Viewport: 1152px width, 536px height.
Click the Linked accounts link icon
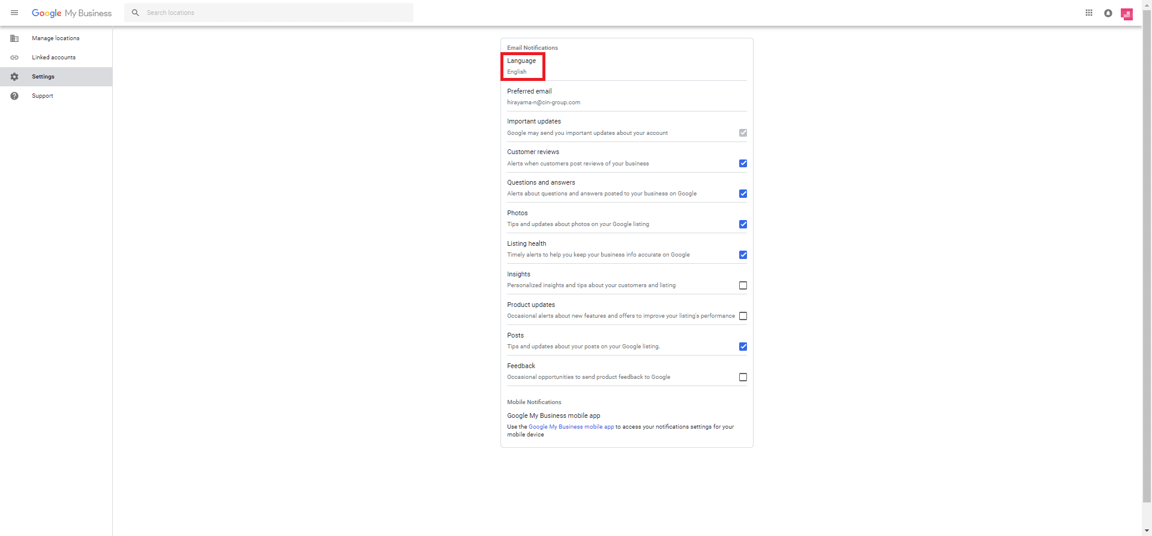point(14,58)
